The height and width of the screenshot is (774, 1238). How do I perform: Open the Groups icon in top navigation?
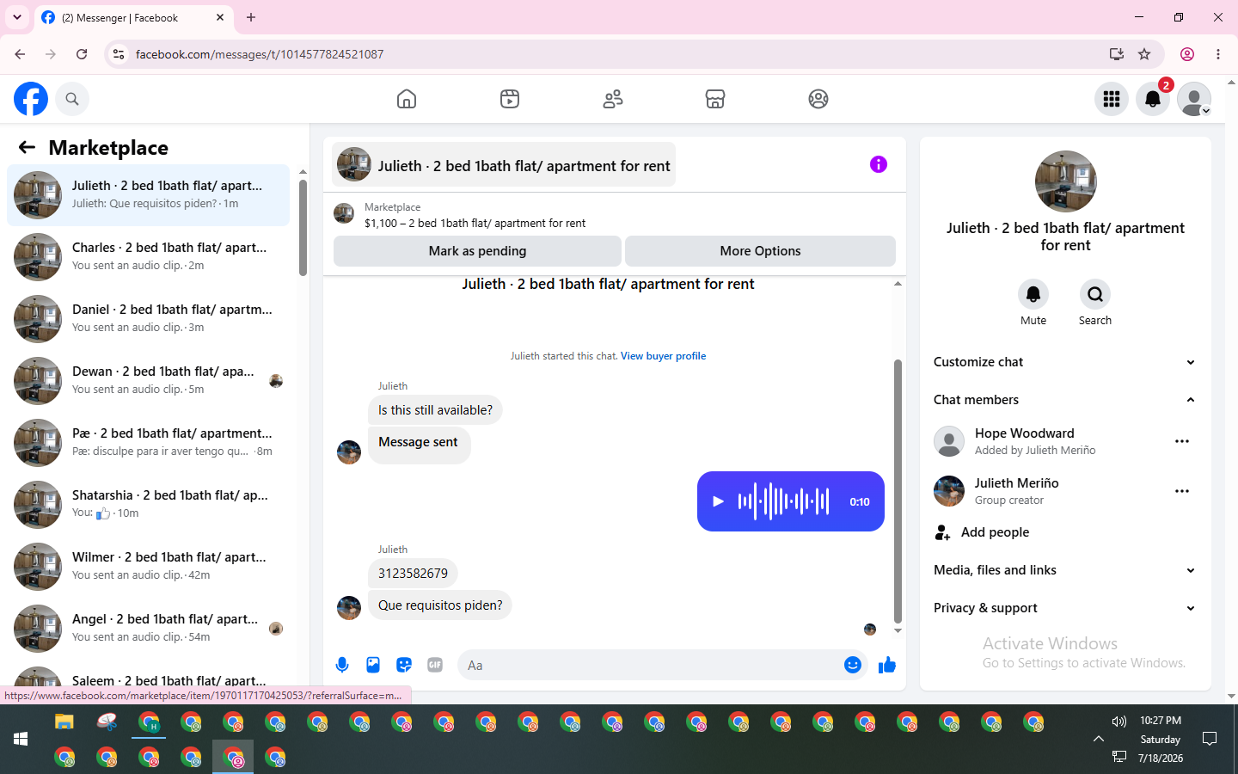(818, 99)
